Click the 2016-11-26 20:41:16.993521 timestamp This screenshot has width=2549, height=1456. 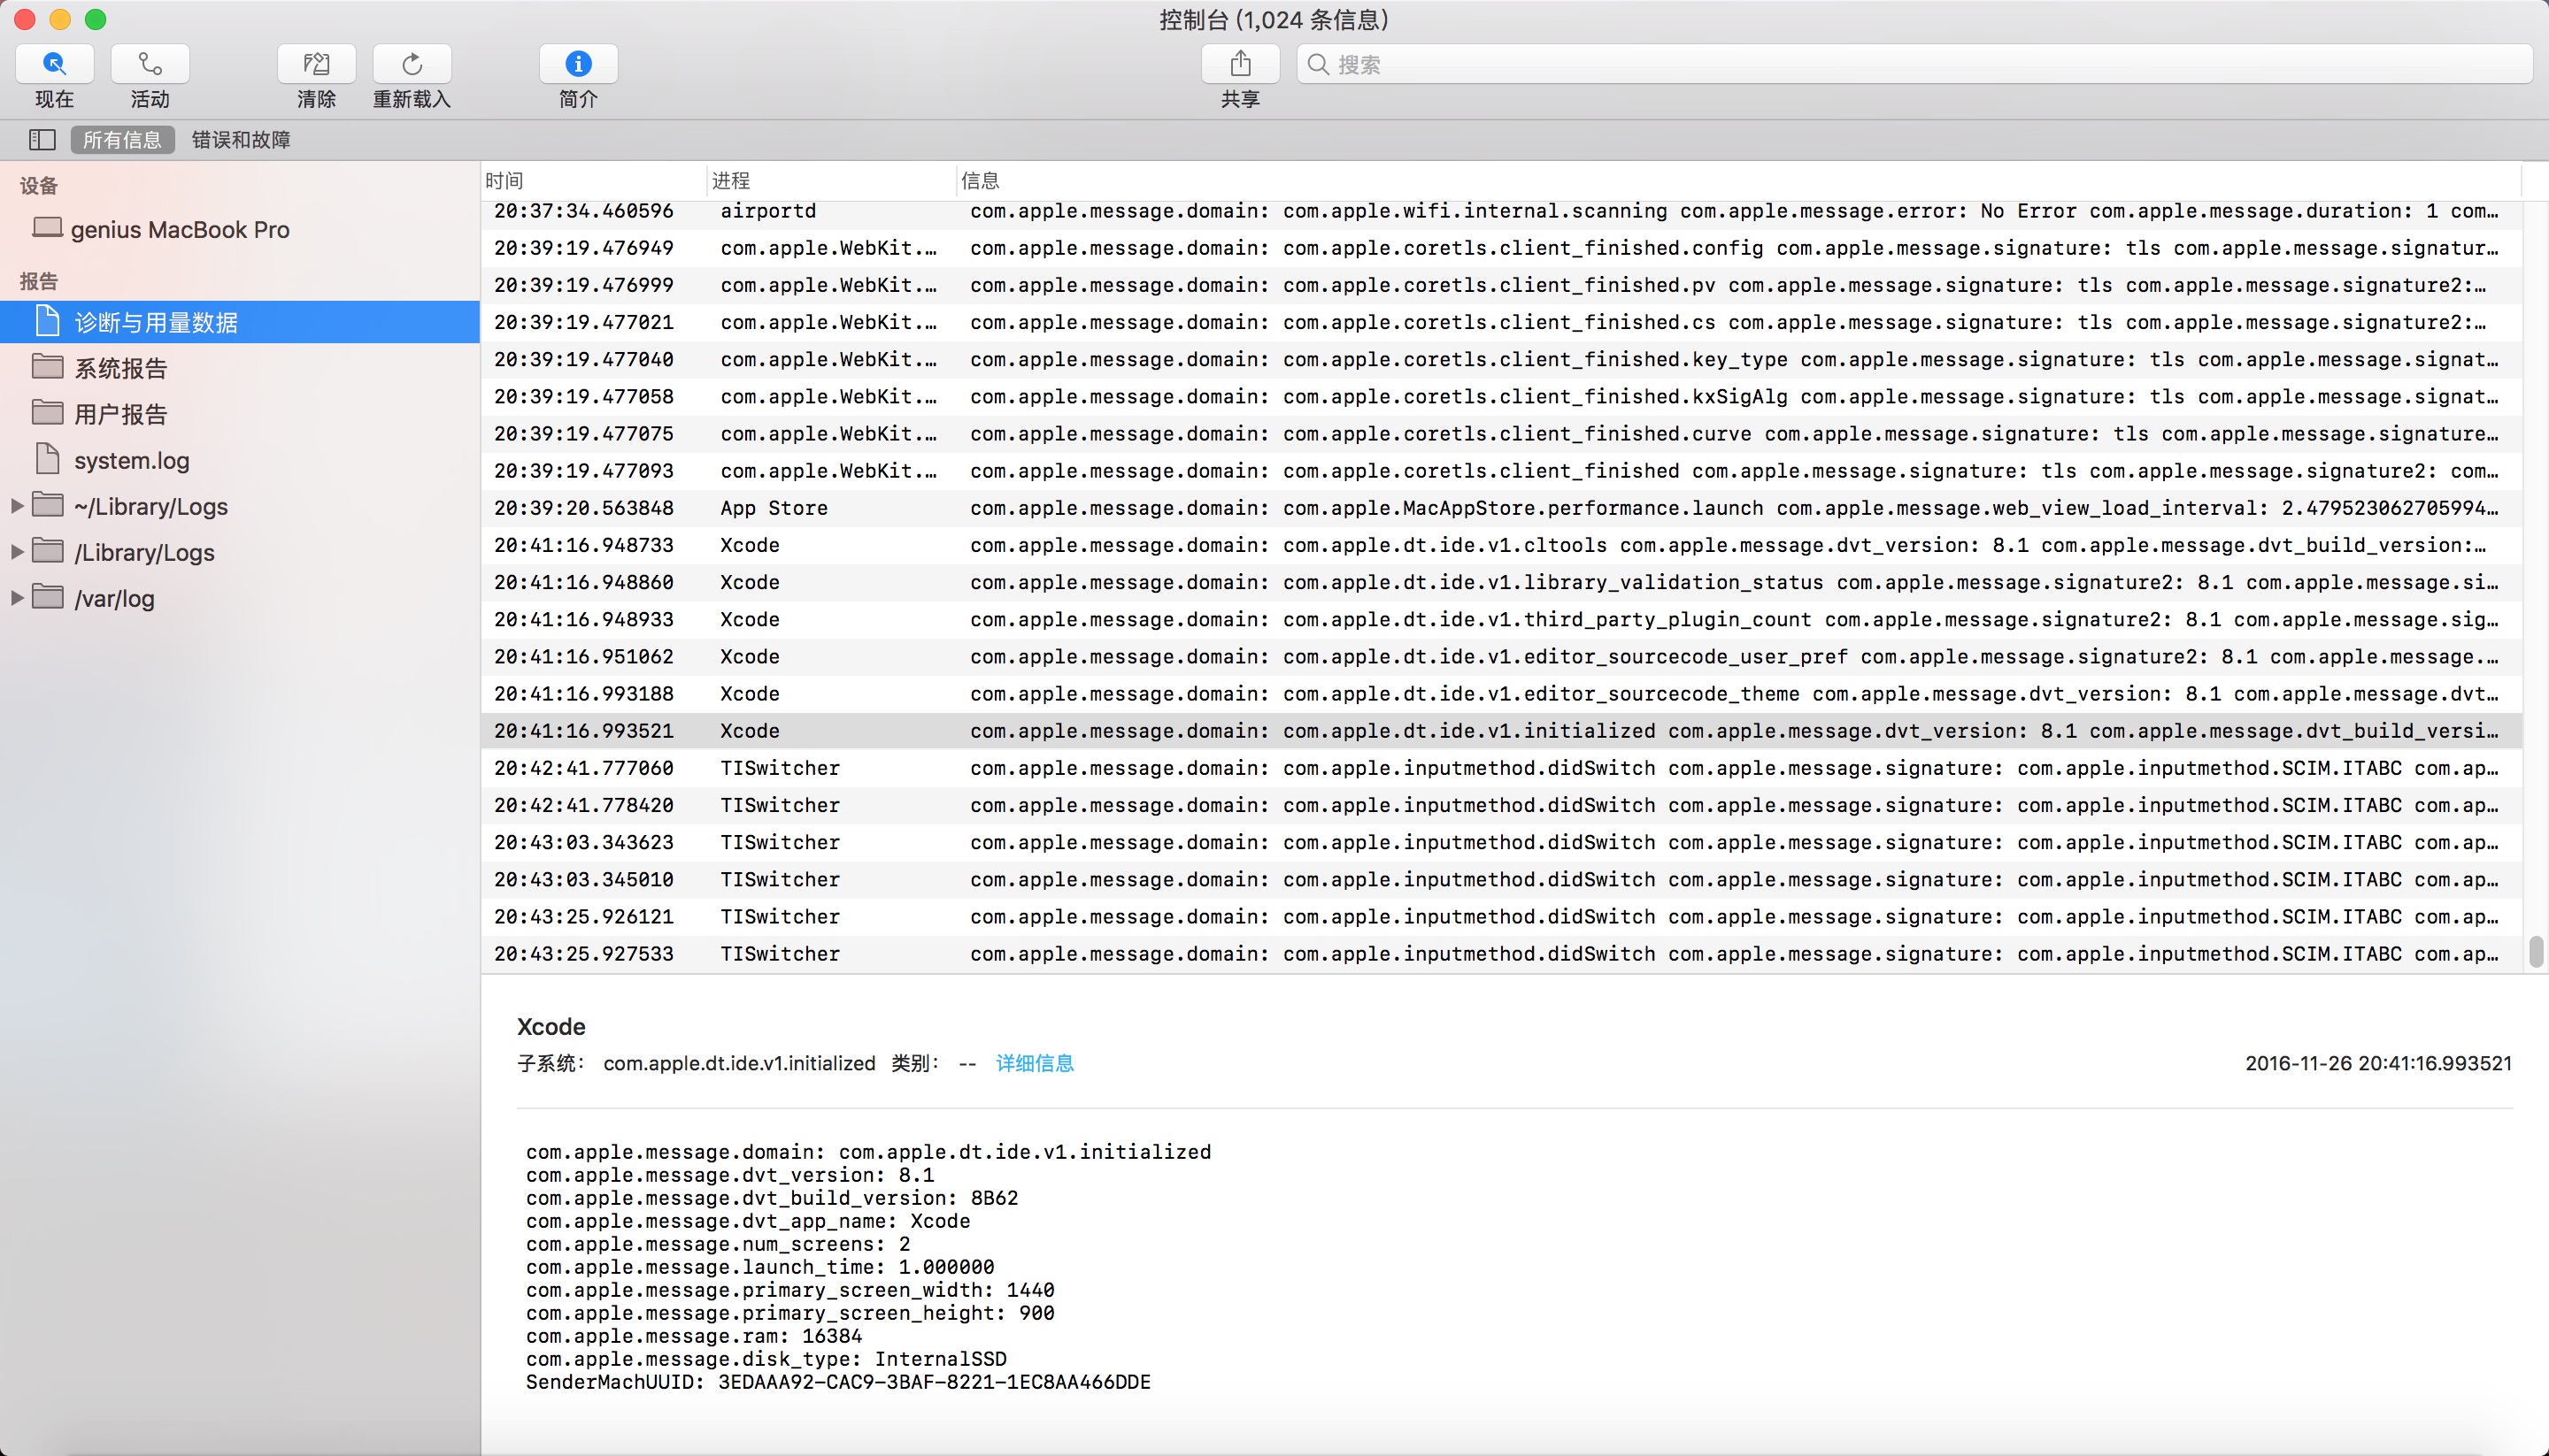(2378, 1063)
